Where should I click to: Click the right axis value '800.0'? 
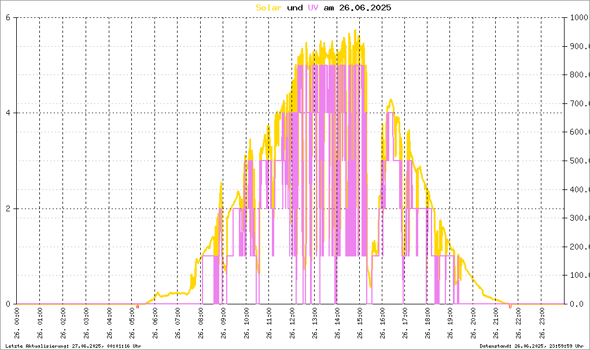coord(581,75)
